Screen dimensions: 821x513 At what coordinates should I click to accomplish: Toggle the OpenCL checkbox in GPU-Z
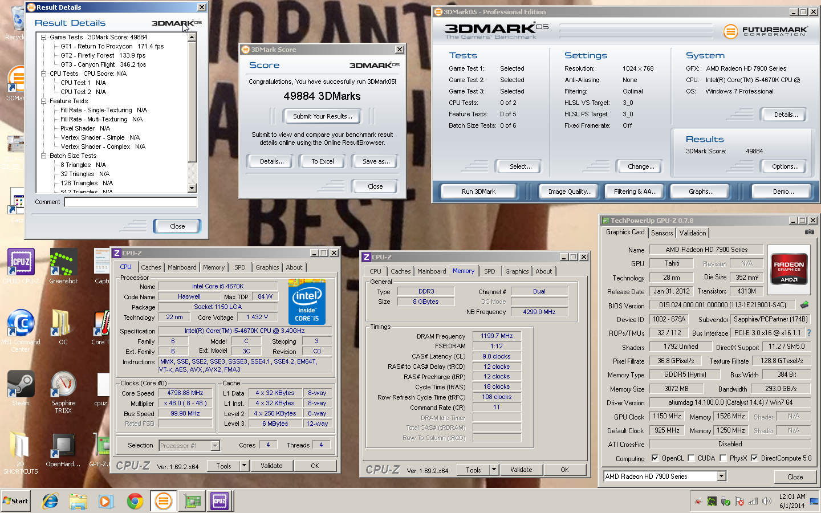pyautogui.click(x=655, y=458)
